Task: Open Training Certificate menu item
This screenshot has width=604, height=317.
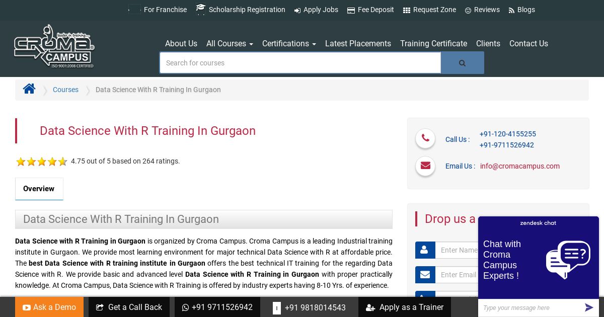Action: [x=433, y=43]
